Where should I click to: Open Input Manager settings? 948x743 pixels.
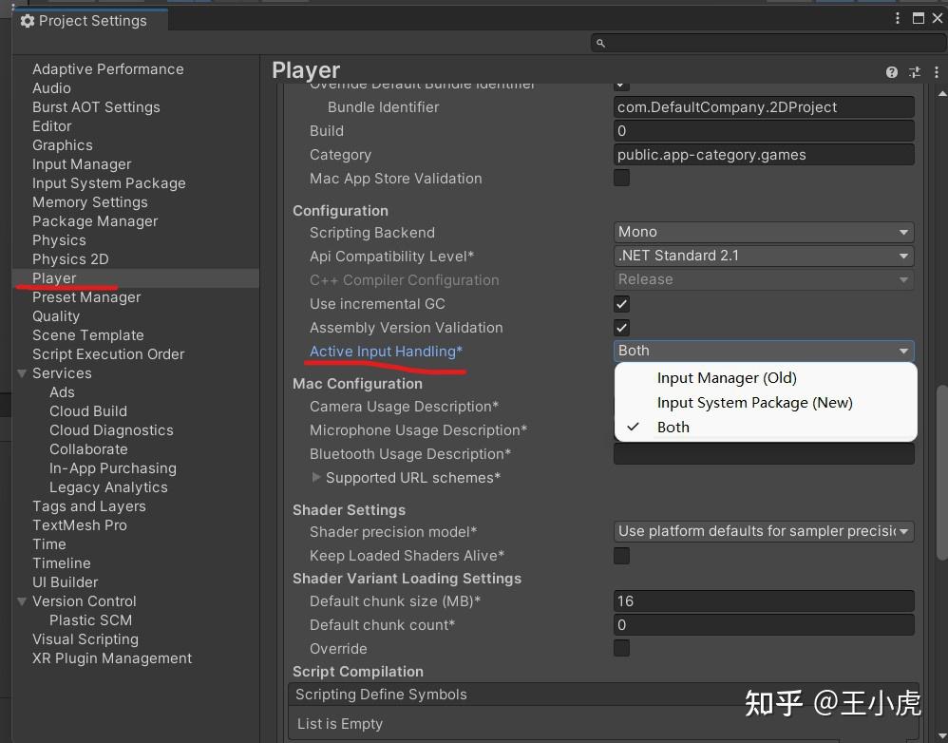click(82, 163)
